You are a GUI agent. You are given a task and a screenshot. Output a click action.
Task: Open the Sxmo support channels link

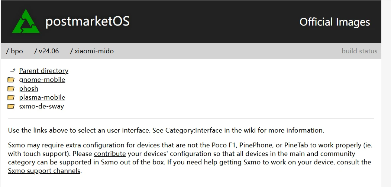pyautogui.click(x=44, y=171)
